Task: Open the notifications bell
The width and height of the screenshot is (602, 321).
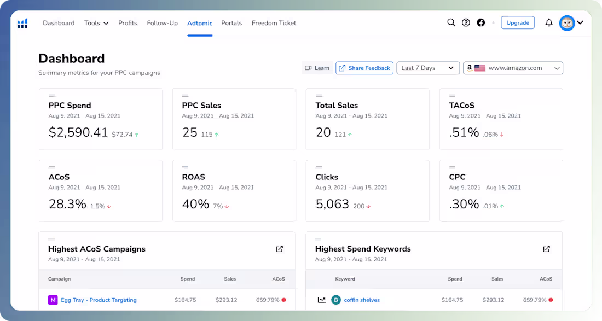Action: [549, 23]
